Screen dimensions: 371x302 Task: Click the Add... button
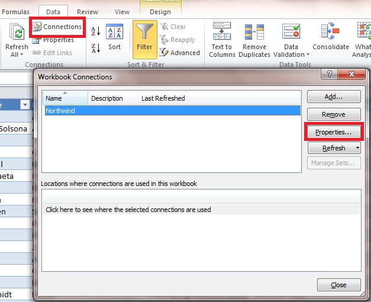point(334,97)
